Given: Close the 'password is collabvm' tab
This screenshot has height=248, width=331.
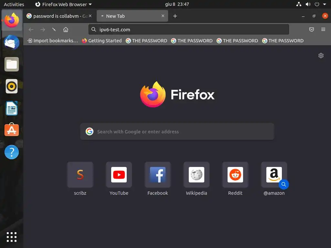Looking at the screenshot, I should coord(90,16).
